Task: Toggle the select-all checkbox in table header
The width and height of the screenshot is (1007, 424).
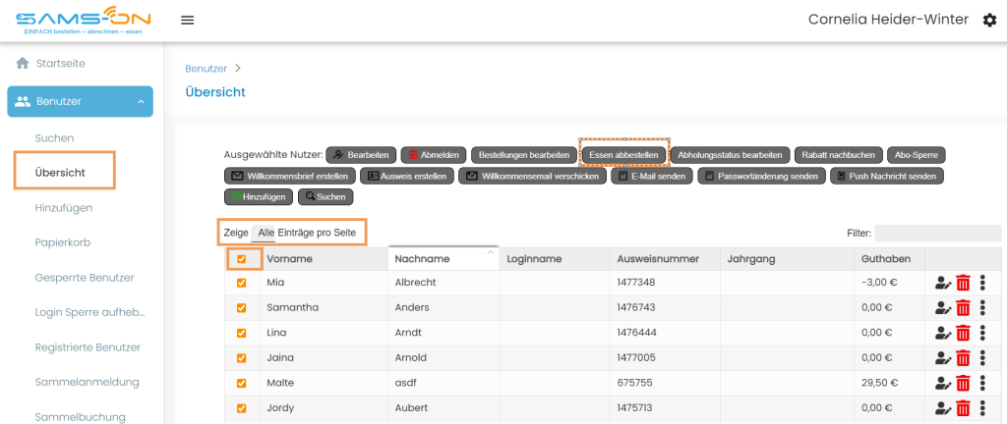Action: [242, 259]
